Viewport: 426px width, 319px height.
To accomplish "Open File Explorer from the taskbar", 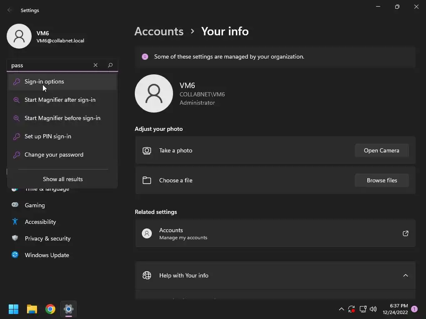I will click(32, 309).
